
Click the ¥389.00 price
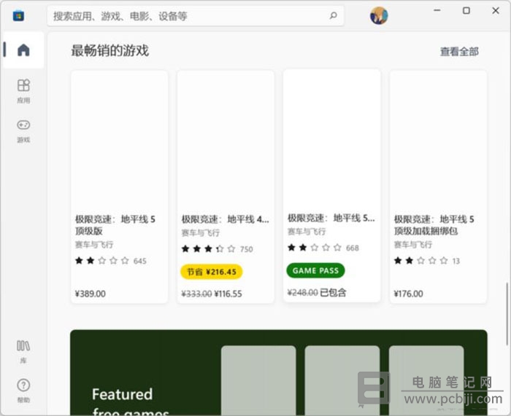pos(91,294)
